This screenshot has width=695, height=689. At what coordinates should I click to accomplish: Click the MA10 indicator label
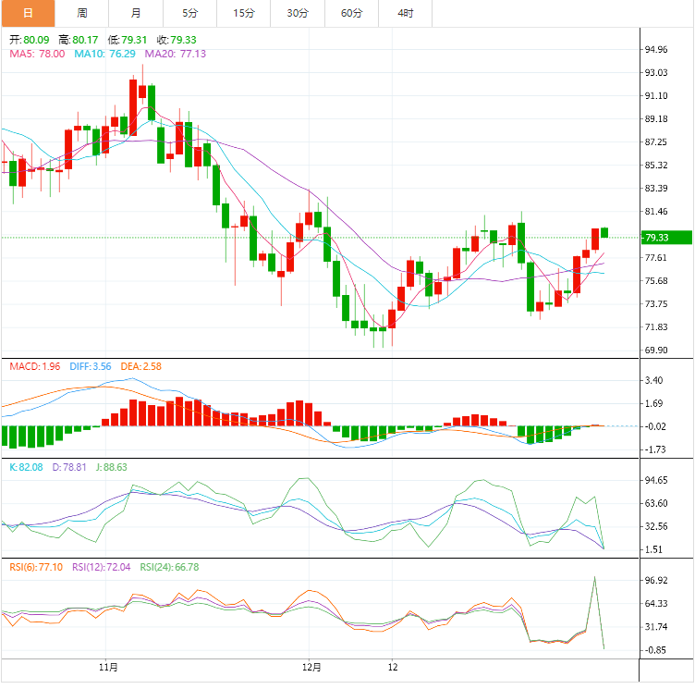click(x=104, y=54)
